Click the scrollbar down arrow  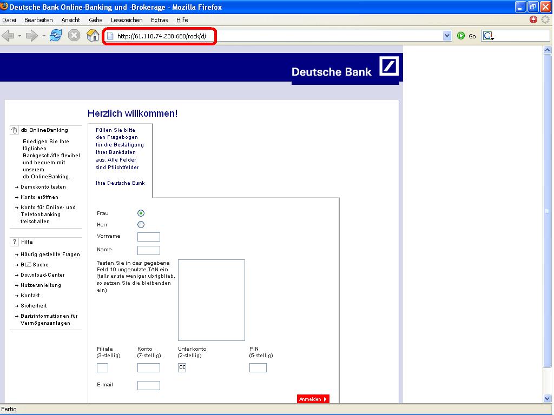tap(548, 399)
